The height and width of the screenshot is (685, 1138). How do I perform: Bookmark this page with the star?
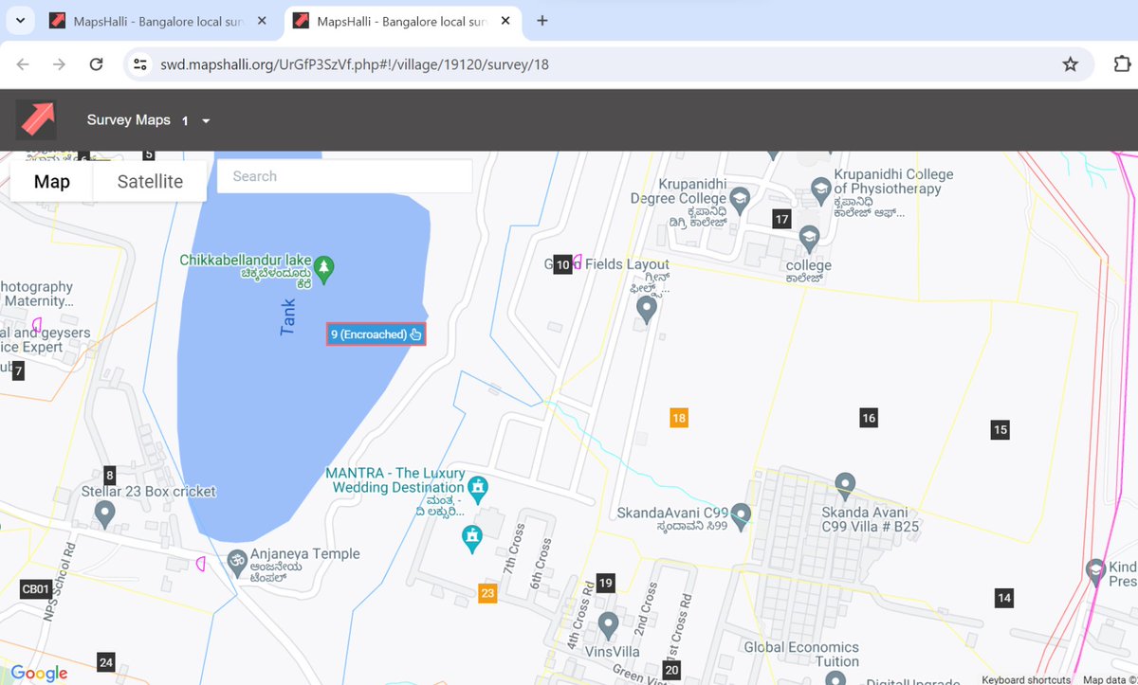[1070, 64]
